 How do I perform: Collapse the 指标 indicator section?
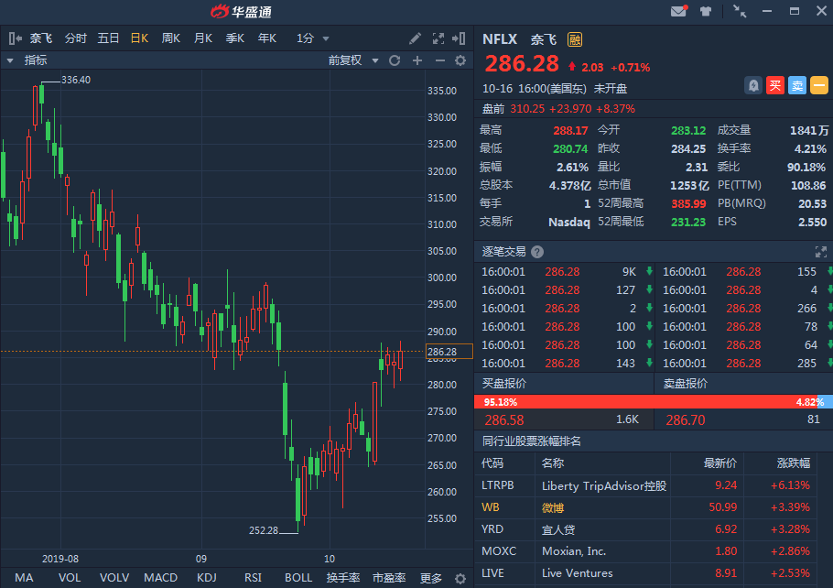click(x=10, y=60)
